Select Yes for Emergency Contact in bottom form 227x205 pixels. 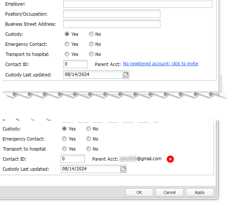point(65,139)
